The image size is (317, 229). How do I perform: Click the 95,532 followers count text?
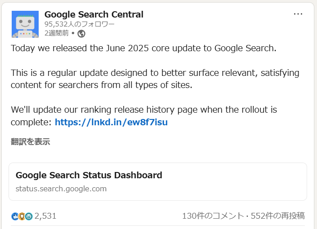tap(80, 24)
